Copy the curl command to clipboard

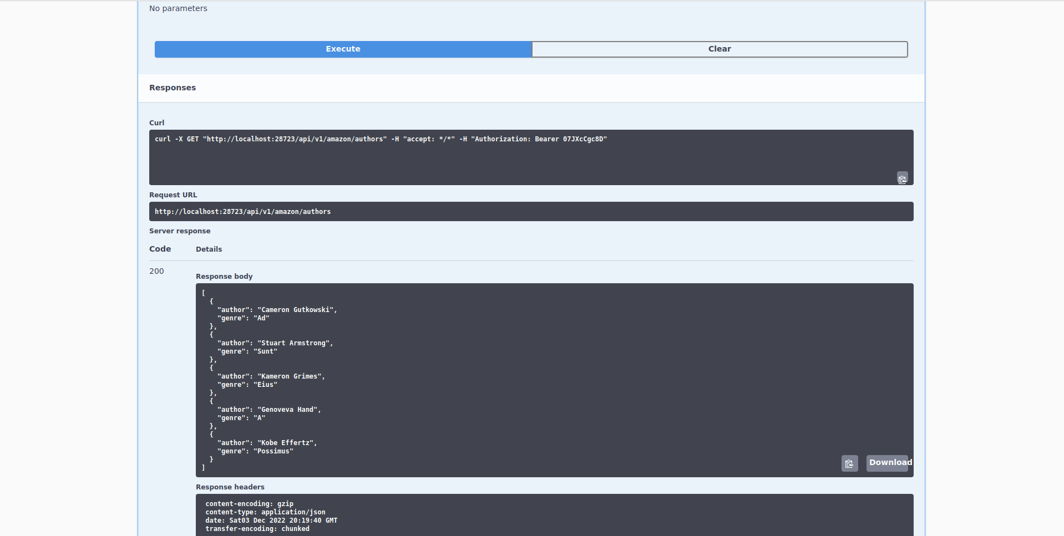[x=903, y=178]
